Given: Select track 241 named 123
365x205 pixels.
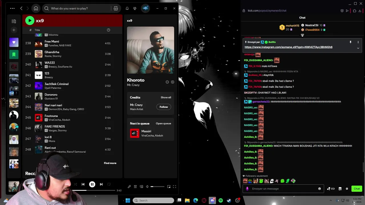Looking at the screenshot, I should click(72, 75).
